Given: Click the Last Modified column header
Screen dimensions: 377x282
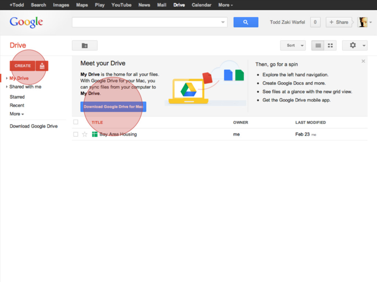Looking at the screenshot, I should [310, 122].
